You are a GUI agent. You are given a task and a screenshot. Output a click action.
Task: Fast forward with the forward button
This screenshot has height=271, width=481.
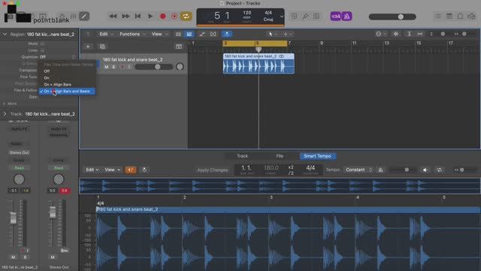coord(126,16)
